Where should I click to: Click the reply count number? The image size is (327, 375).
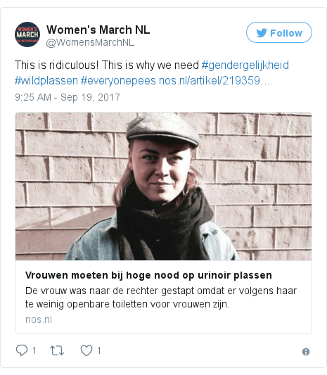click(34, 351)
